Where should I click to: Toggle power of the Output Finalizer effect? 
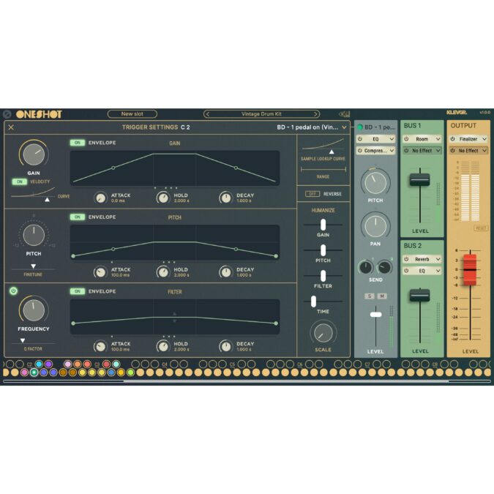[x=453, y=139]
